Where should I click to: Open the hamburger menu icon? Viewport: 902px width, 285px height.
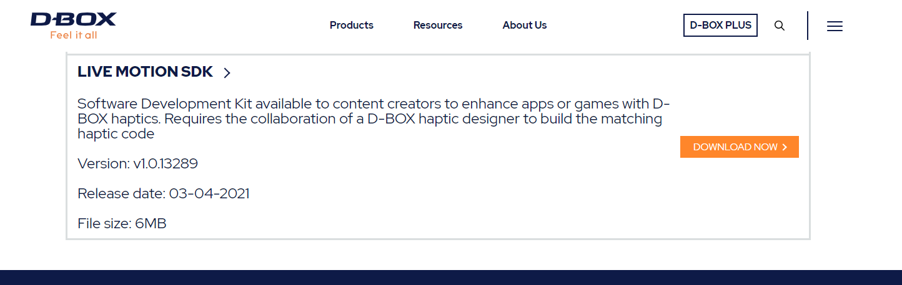pyautogui.click(x=835, y=26)
